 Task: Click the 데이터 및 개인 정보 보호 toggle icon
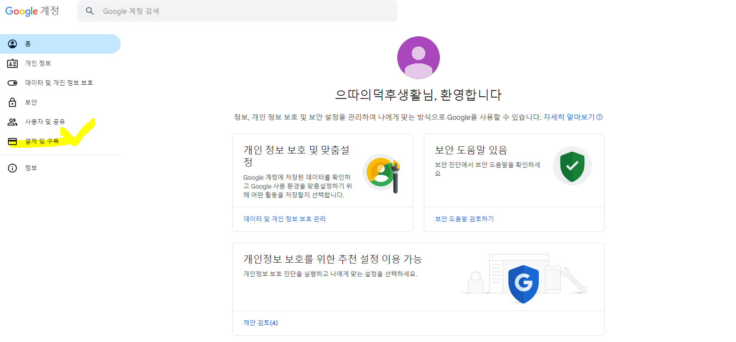(12, 83)
